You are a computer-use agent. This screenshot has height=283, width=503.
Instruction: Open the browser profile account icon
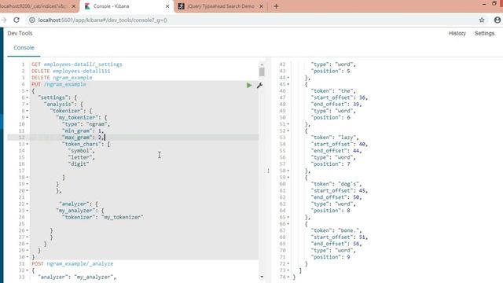point(497,20)
